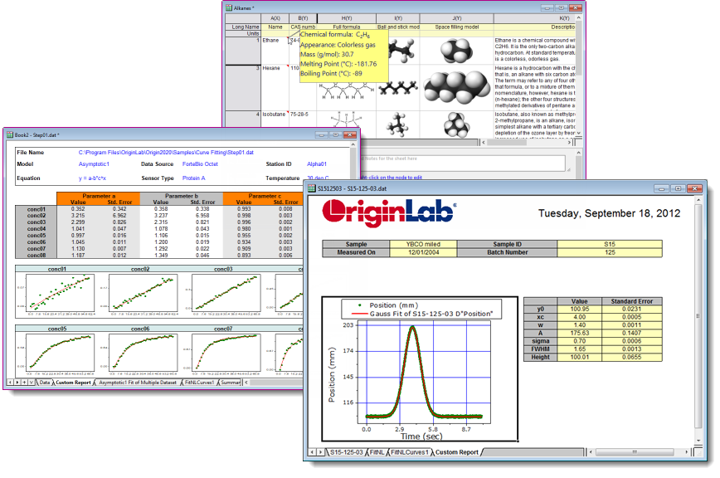Screen dimensions: 720x478
Task: Click the YBCO miled sample cell
Action: [x=423, y=244]
